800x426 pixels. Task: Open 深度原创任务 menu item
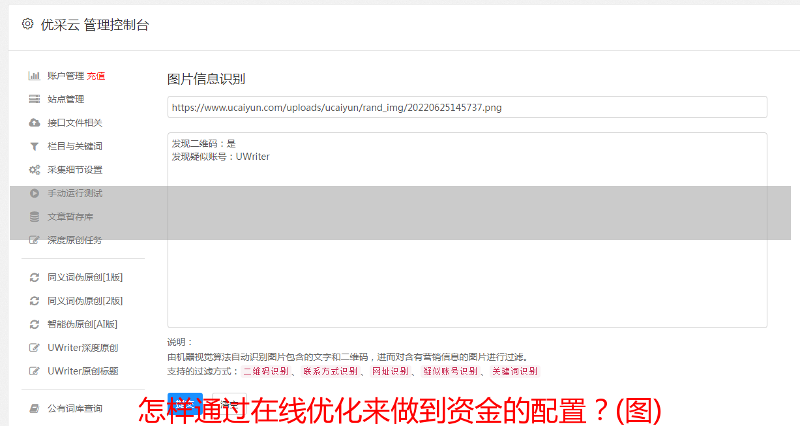click(74, 240)
